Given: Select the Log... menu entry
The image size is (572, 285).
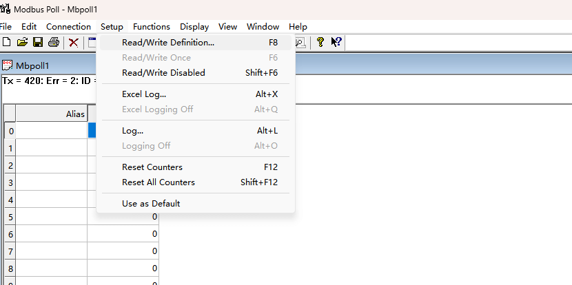Looking at the screenshot, I should coord(132,130).
